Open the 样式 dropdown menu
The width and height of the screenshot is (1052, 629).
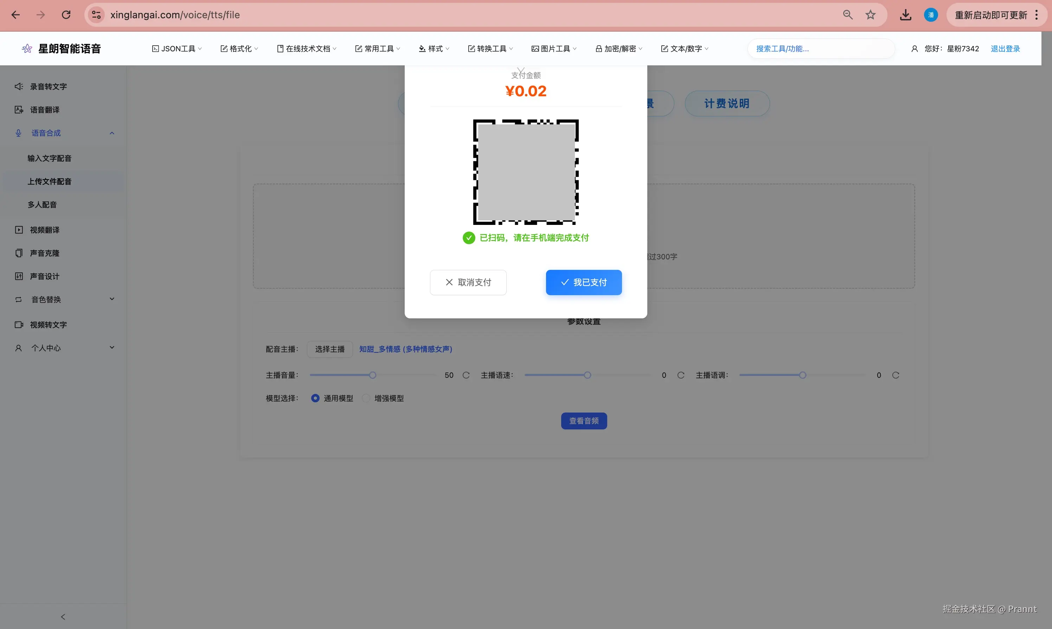click(x=434, y=49)
